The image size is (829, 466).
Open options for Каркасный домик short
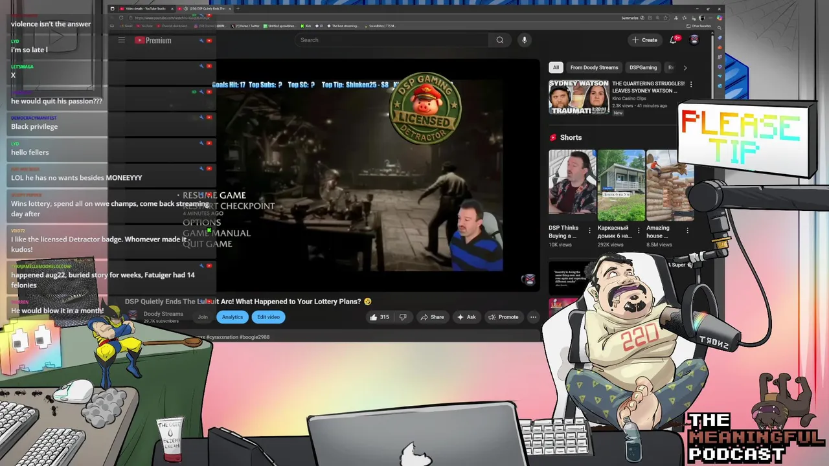click(x=638, y=230)
